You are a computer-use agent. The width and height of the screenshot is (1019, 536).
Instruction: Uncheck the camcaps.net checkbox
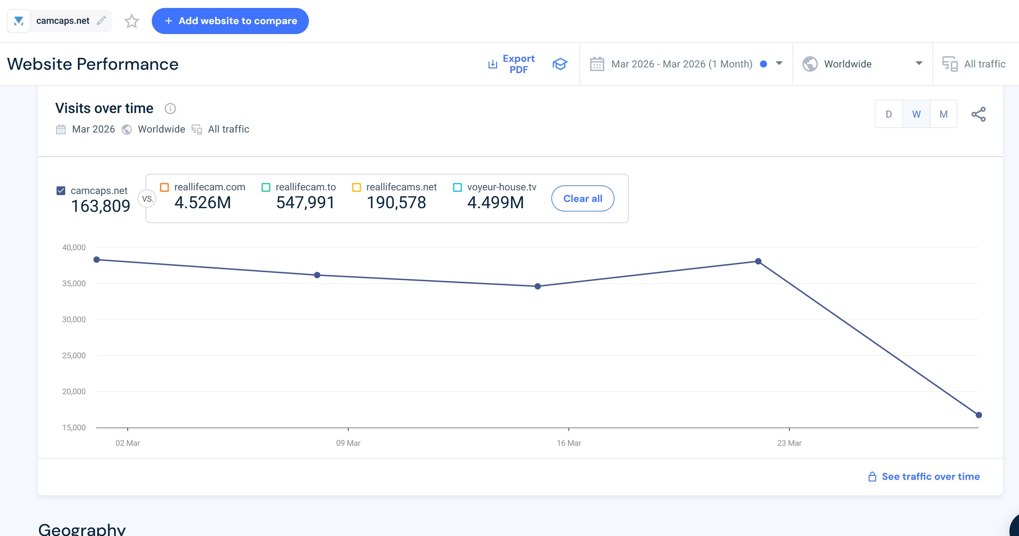click(61, 191)
